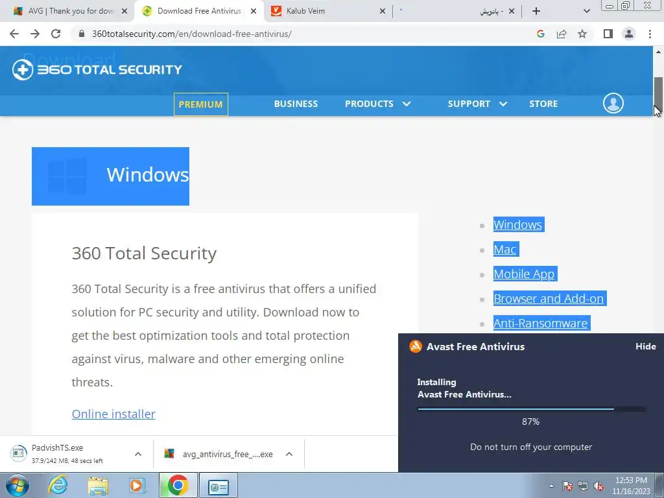
Task: Show hidden system tray icons
Action: [551, 486]
